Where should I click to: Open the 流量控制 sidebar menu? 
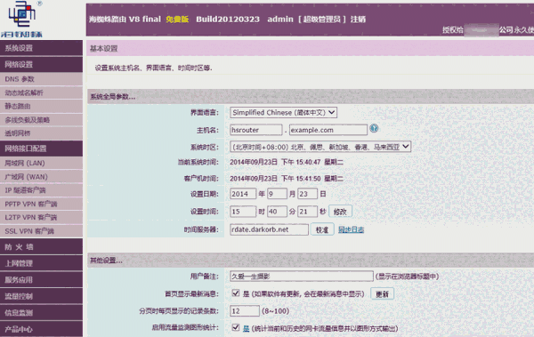pyautogui.click(x=41, y=296)
